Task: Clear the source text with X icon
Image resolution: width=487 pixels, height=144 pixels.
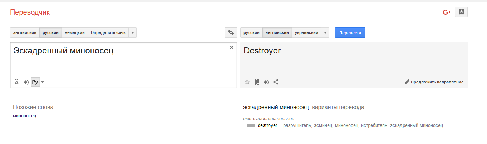Action: (x=231, y=47)
